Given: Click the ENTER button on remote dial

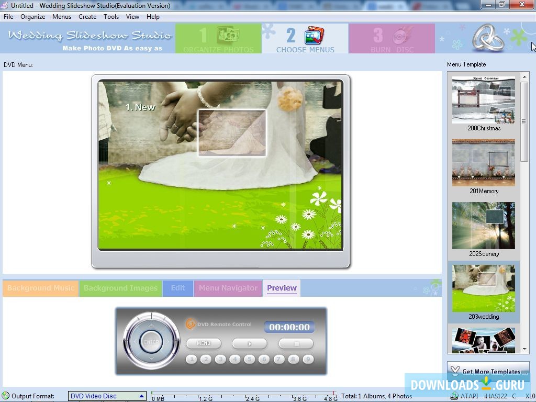Looking at the screenshot, I should pos(151,341).
